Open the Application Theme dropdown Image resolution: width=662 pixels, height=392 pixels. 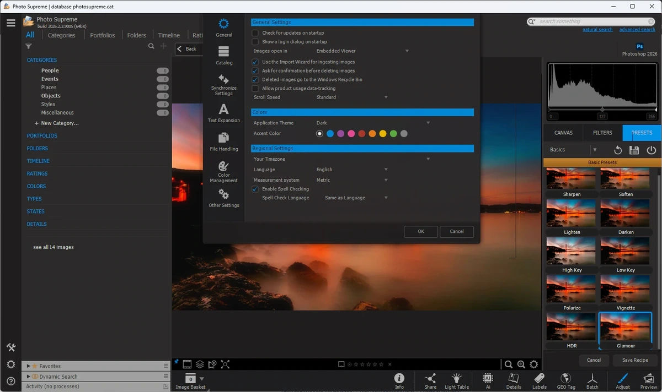[x=373, y=123]
